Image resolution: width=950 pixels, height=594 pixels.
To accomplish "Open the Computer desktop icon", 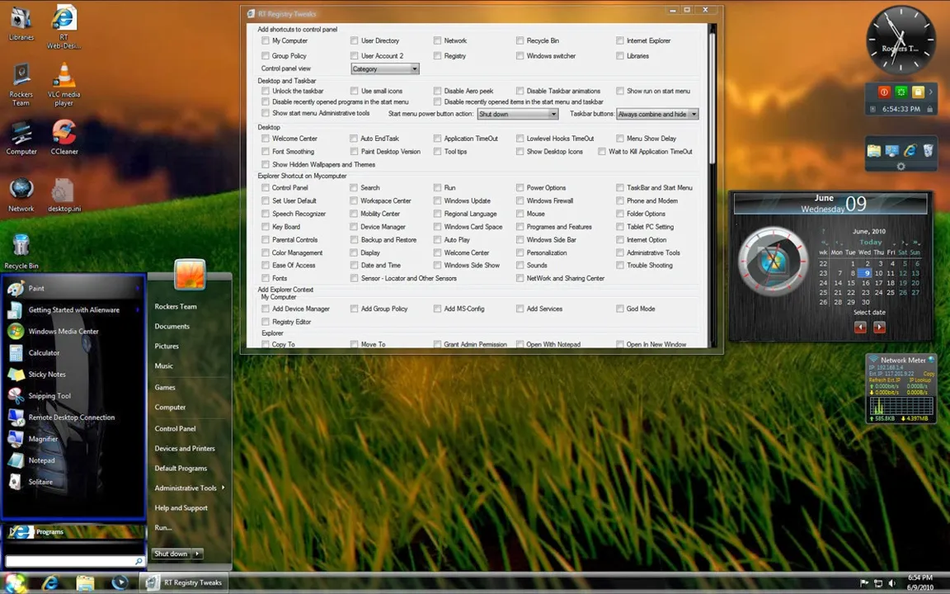I will tap(21, 138).
